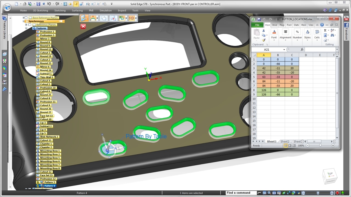This screenshot has width=351, height=197.
Task: Click the Excel Cut scissors icon
Action: coord(264,30)
